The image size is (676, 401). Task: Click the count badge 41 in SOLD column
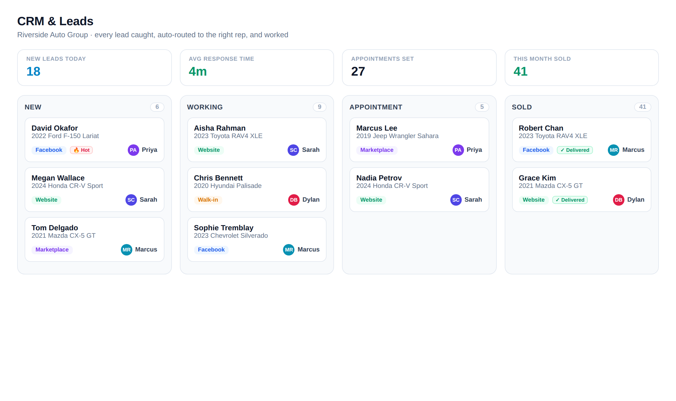643,107
